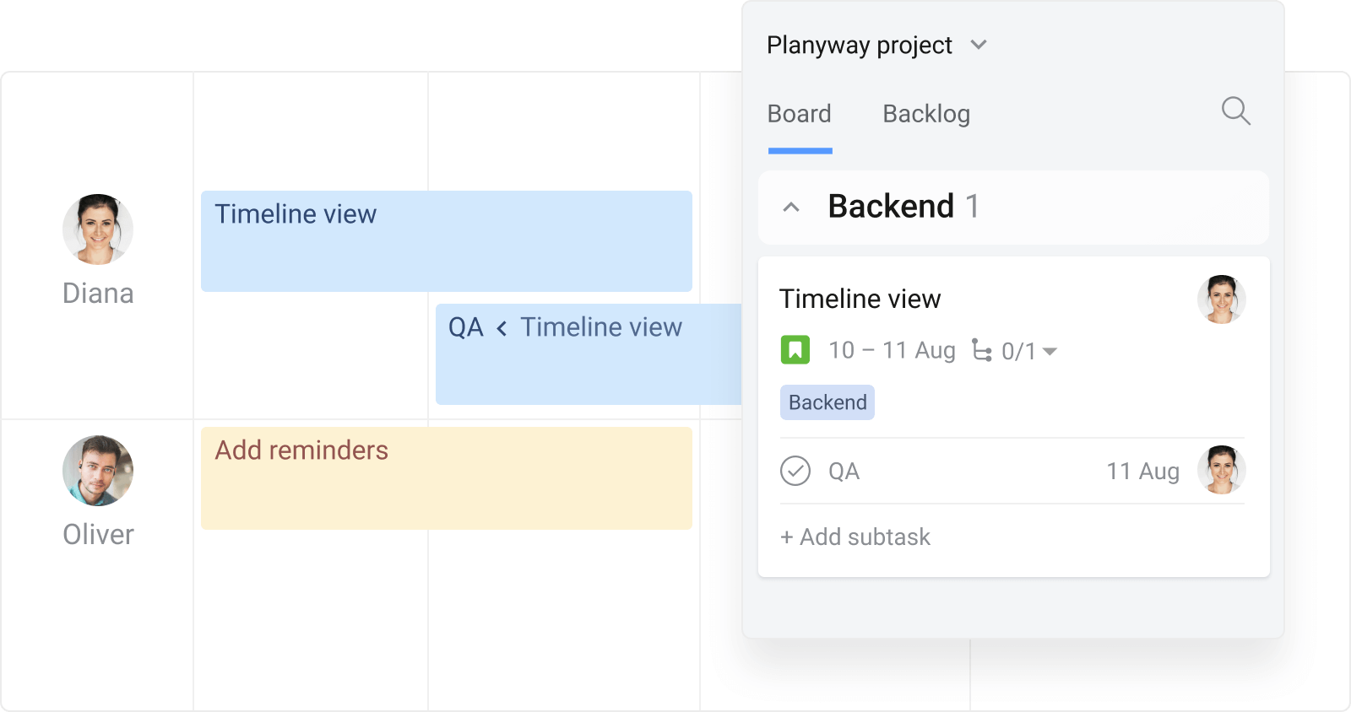The width and height of the screenshot is (1351, 712).
Task: Switch to the Backlog tab
Action: [x=925, y=114]
